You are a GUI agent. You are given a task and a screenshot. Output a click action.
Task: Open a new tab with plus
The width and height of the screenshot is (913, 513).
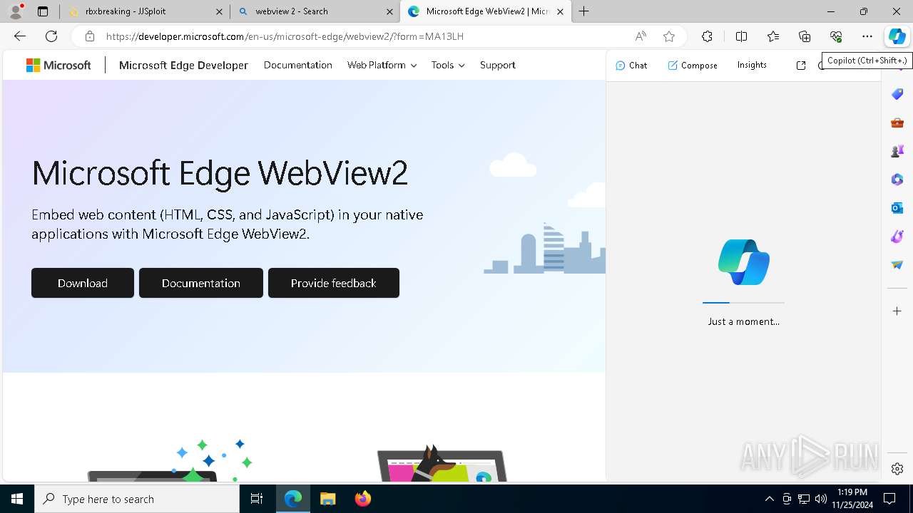point(583,11)
